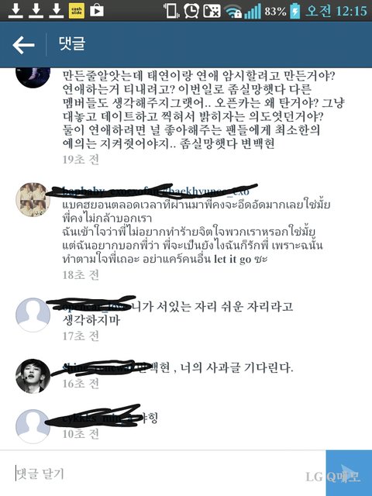Tap the dark avatar of top comment

(33, 77)
